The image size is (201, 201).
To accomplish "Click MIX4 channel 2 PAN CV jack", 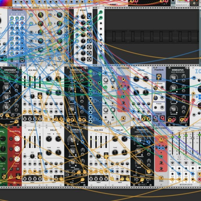I will coord(179,174).
